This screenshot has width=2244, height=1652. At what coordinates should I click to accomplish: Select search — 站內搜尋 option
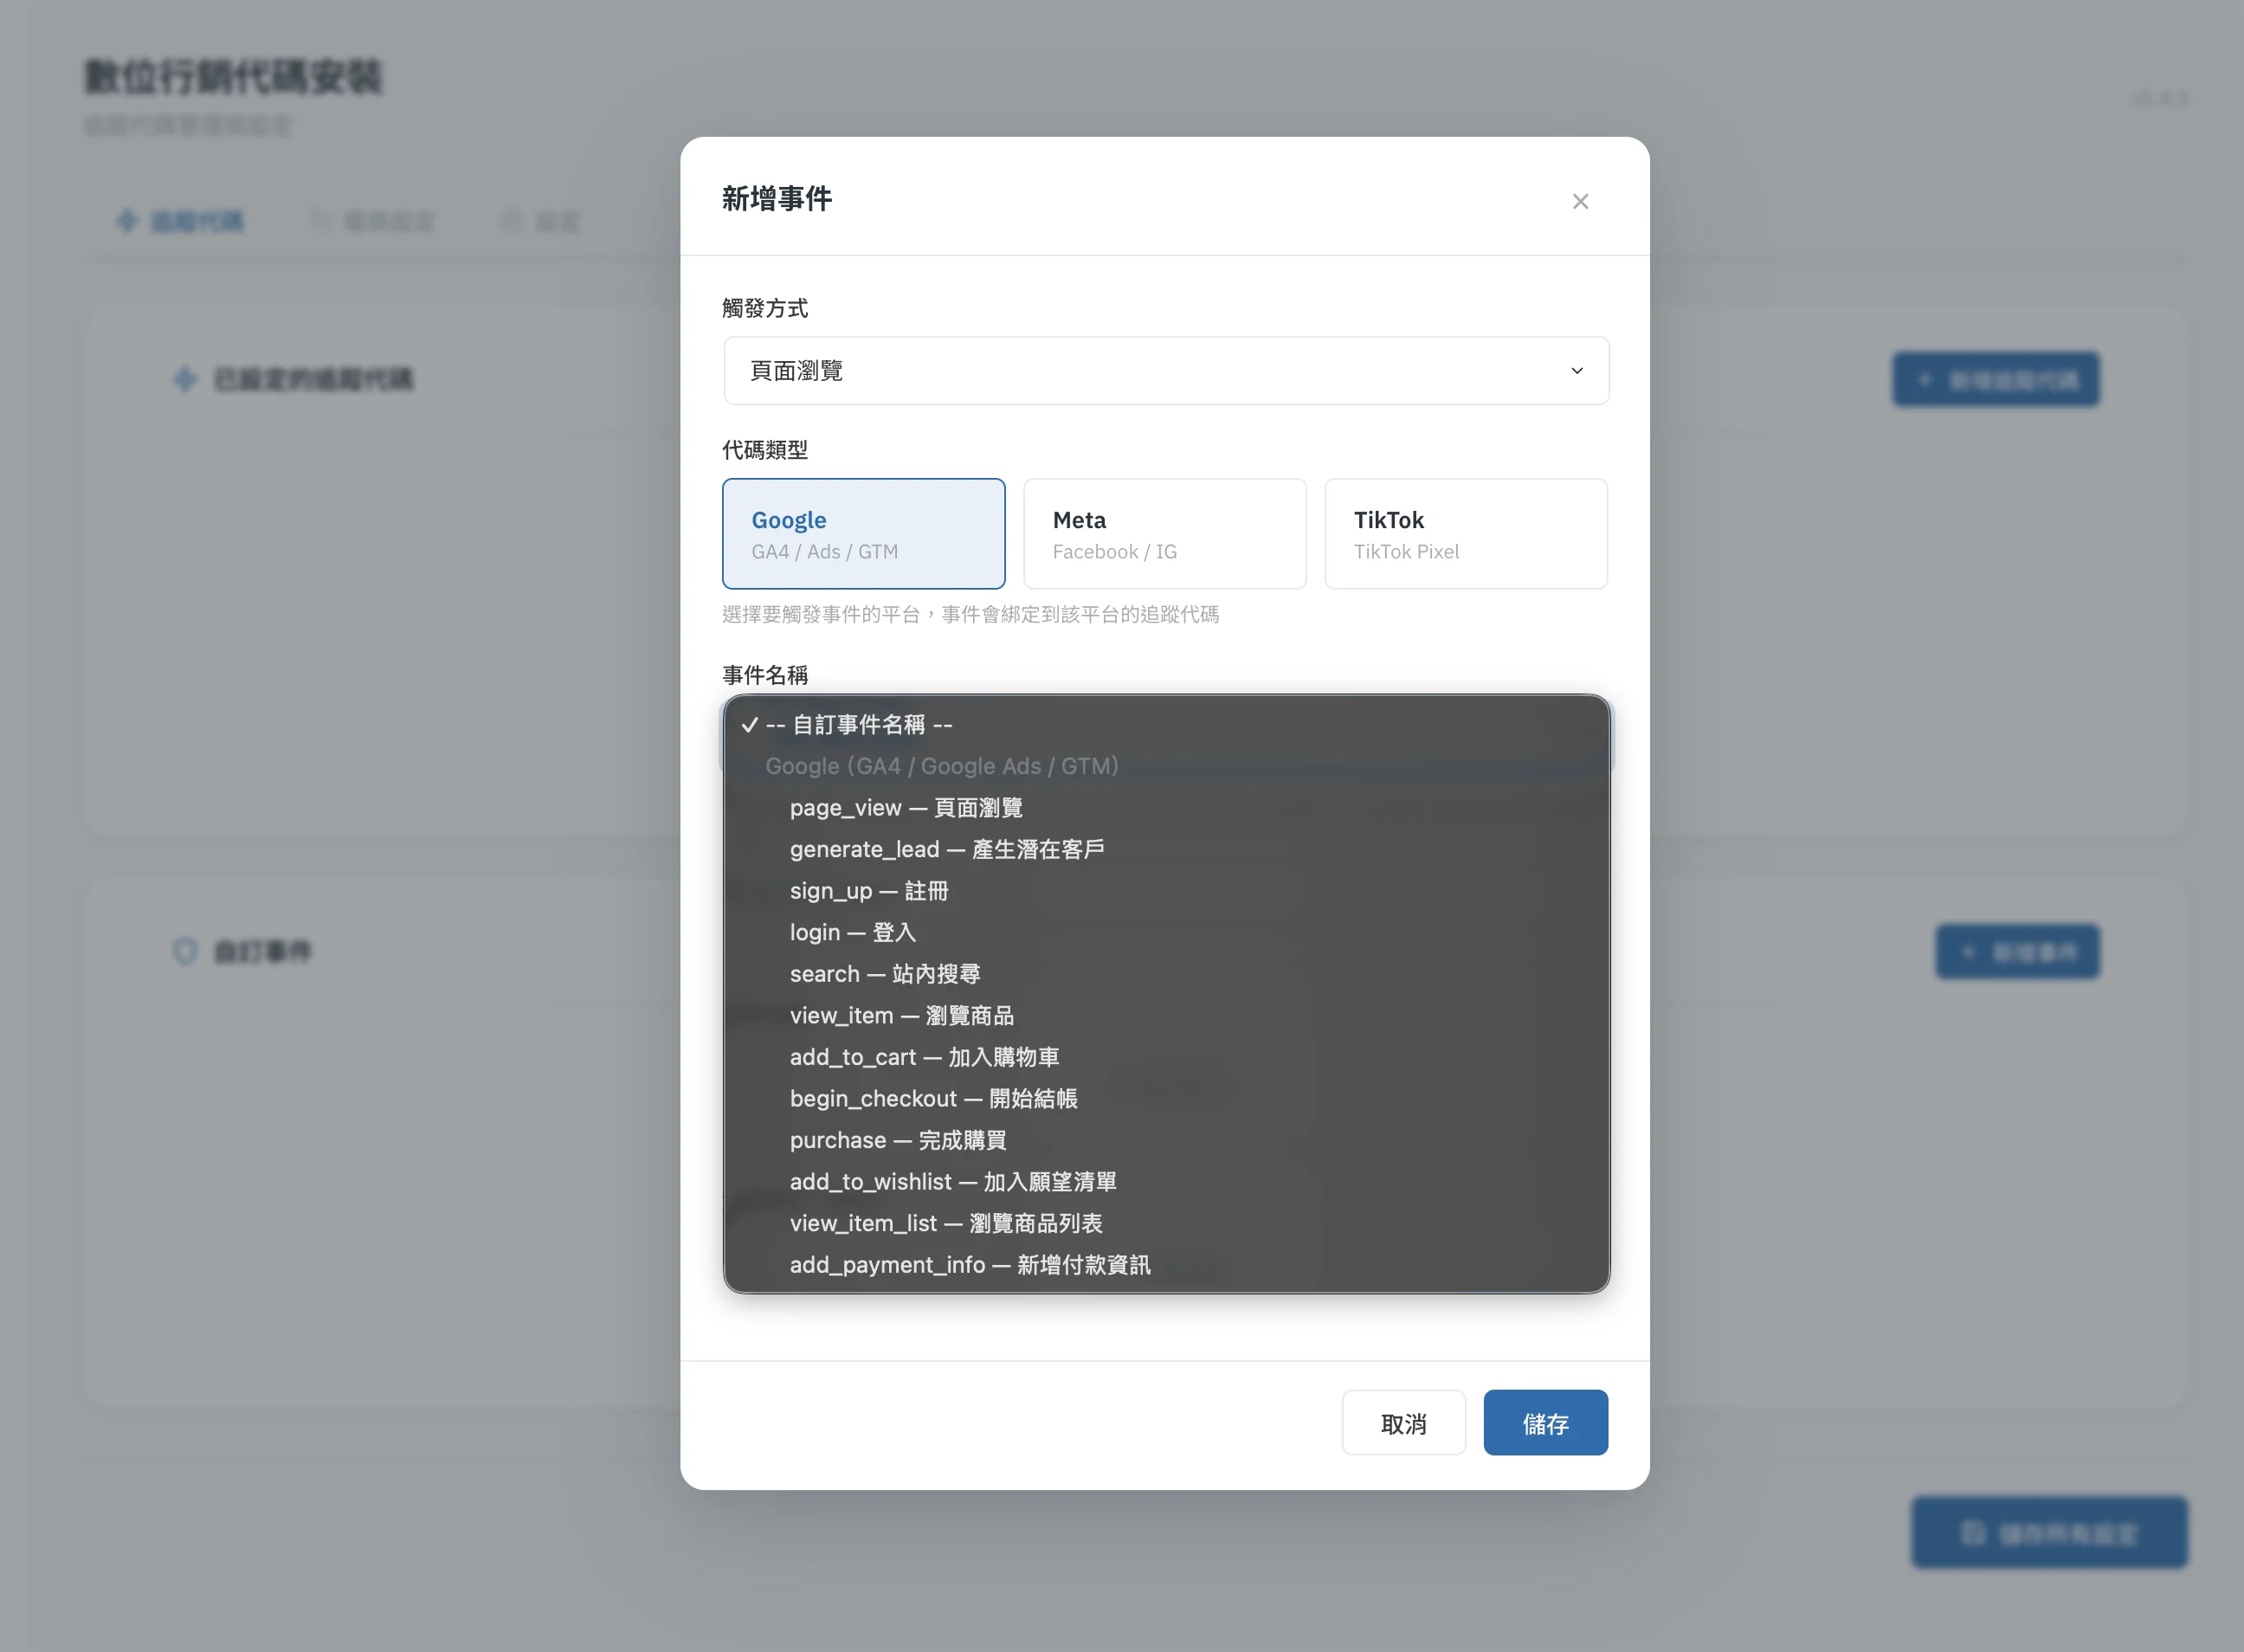point(884,974)
